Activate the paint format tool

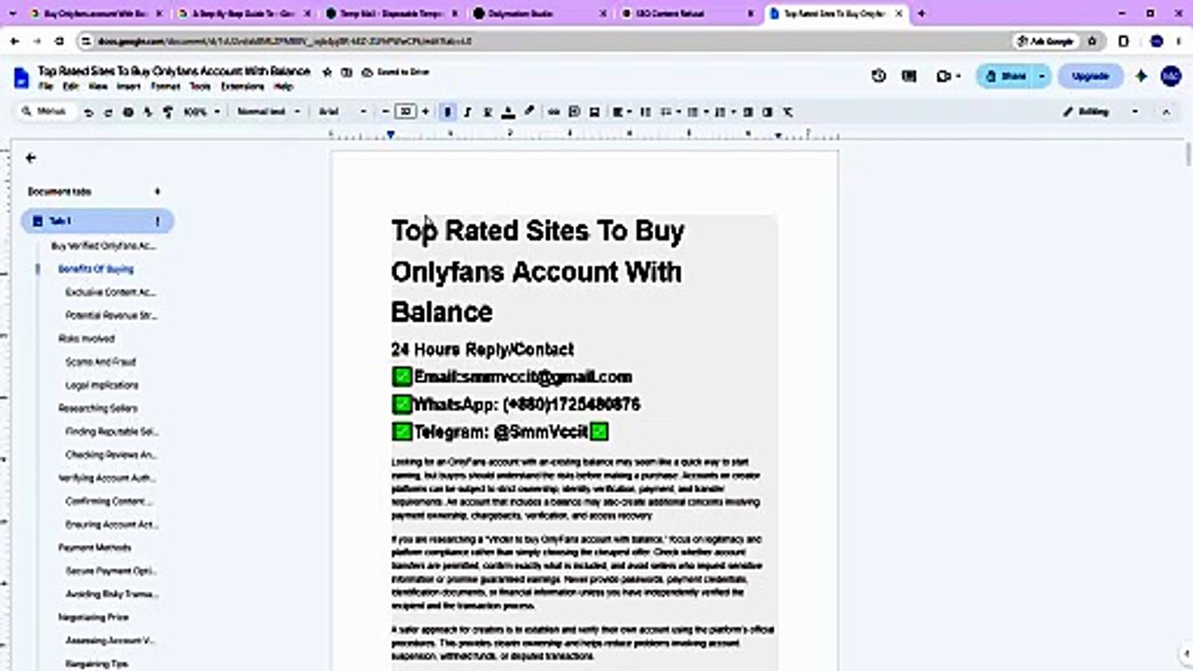pos(168,112)
